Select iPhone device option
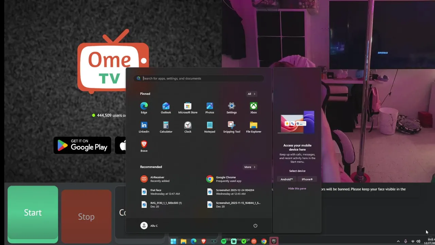This screenshot has height=245, width=435. tap(307, 179)
